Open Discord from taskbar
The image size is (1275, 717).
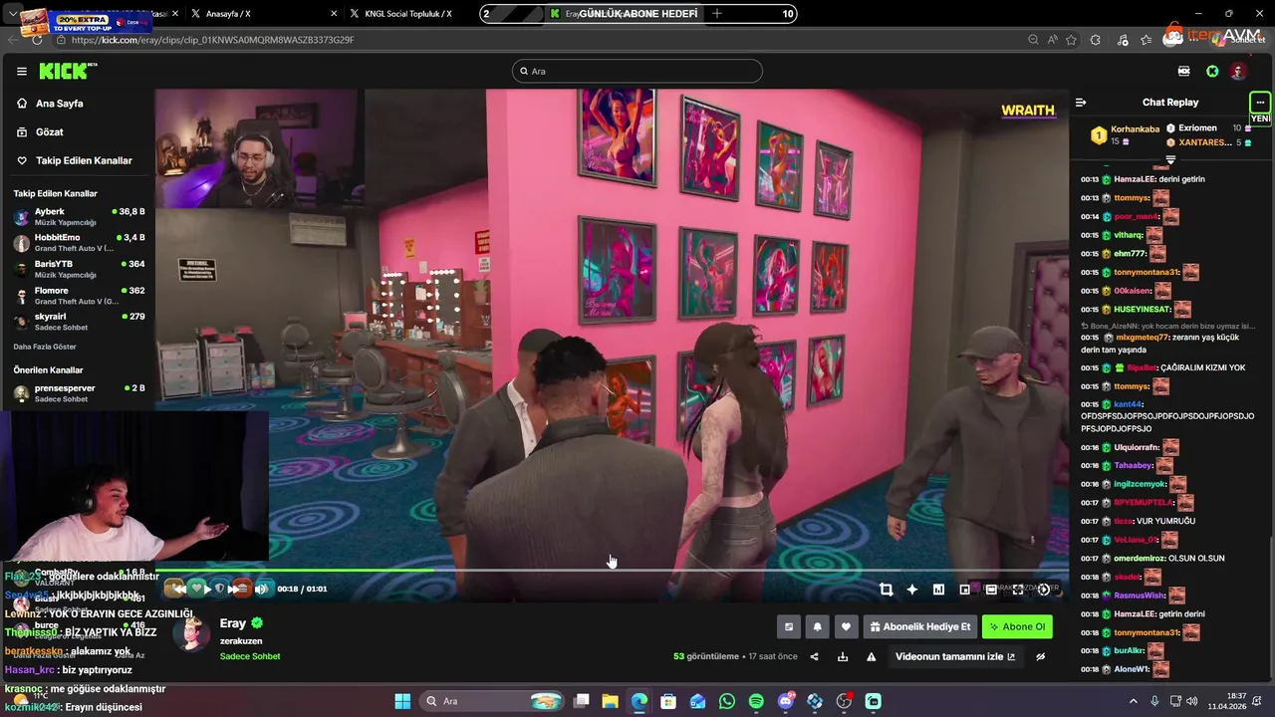[786, 701]
